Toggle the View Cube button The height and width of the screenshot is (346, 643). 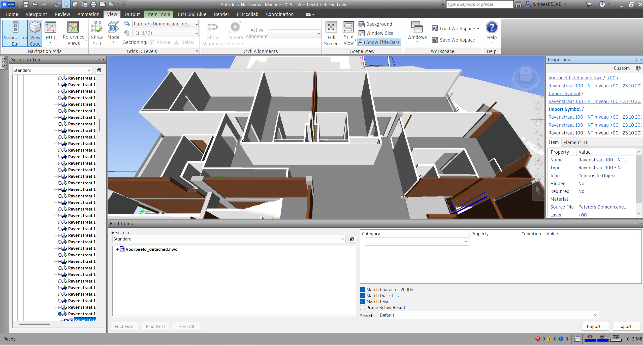coord(35,33)
